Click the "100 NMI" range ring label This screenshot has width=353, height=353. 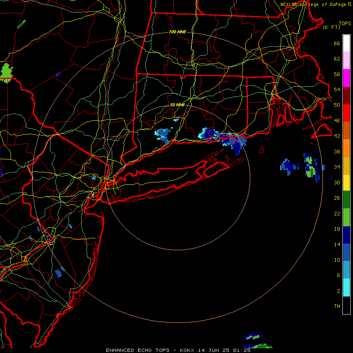click(x=177, y=32)
